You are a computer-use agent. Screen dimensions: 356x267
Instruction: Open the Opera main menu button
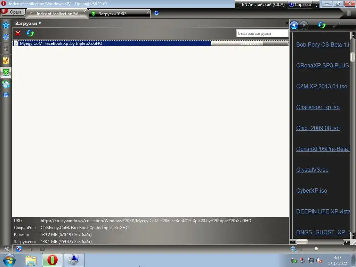13,12
